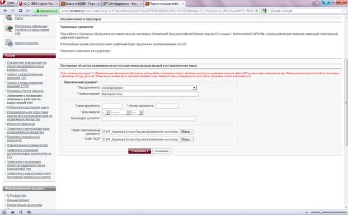The height and width of the screenshot is (215, 348).
Task: Click the Opera Unite share icon in status bar
Action: (21, 212)
